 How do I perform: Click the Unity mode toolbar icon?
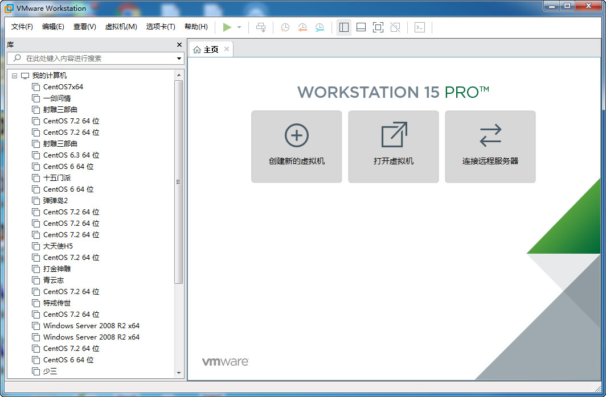pos(395,27)
